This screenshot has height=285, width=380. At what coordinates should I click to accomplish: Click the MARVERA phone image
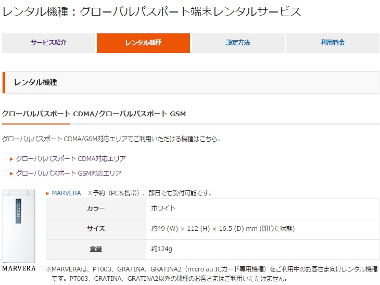(19, 226)
